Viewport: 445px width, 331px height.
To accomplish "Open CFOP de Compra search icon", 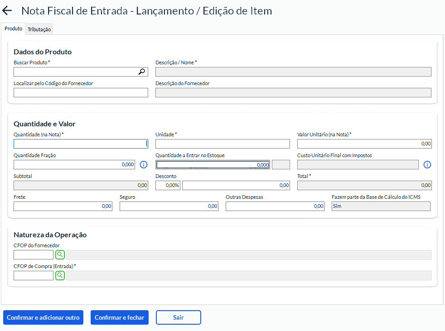I will 60,275.
